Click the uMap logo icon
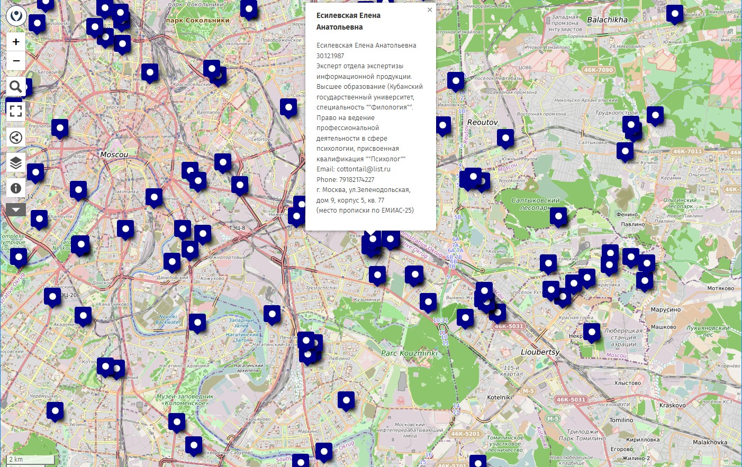The height and width of the screenshot is (467, 742). (x=16, y=16)
